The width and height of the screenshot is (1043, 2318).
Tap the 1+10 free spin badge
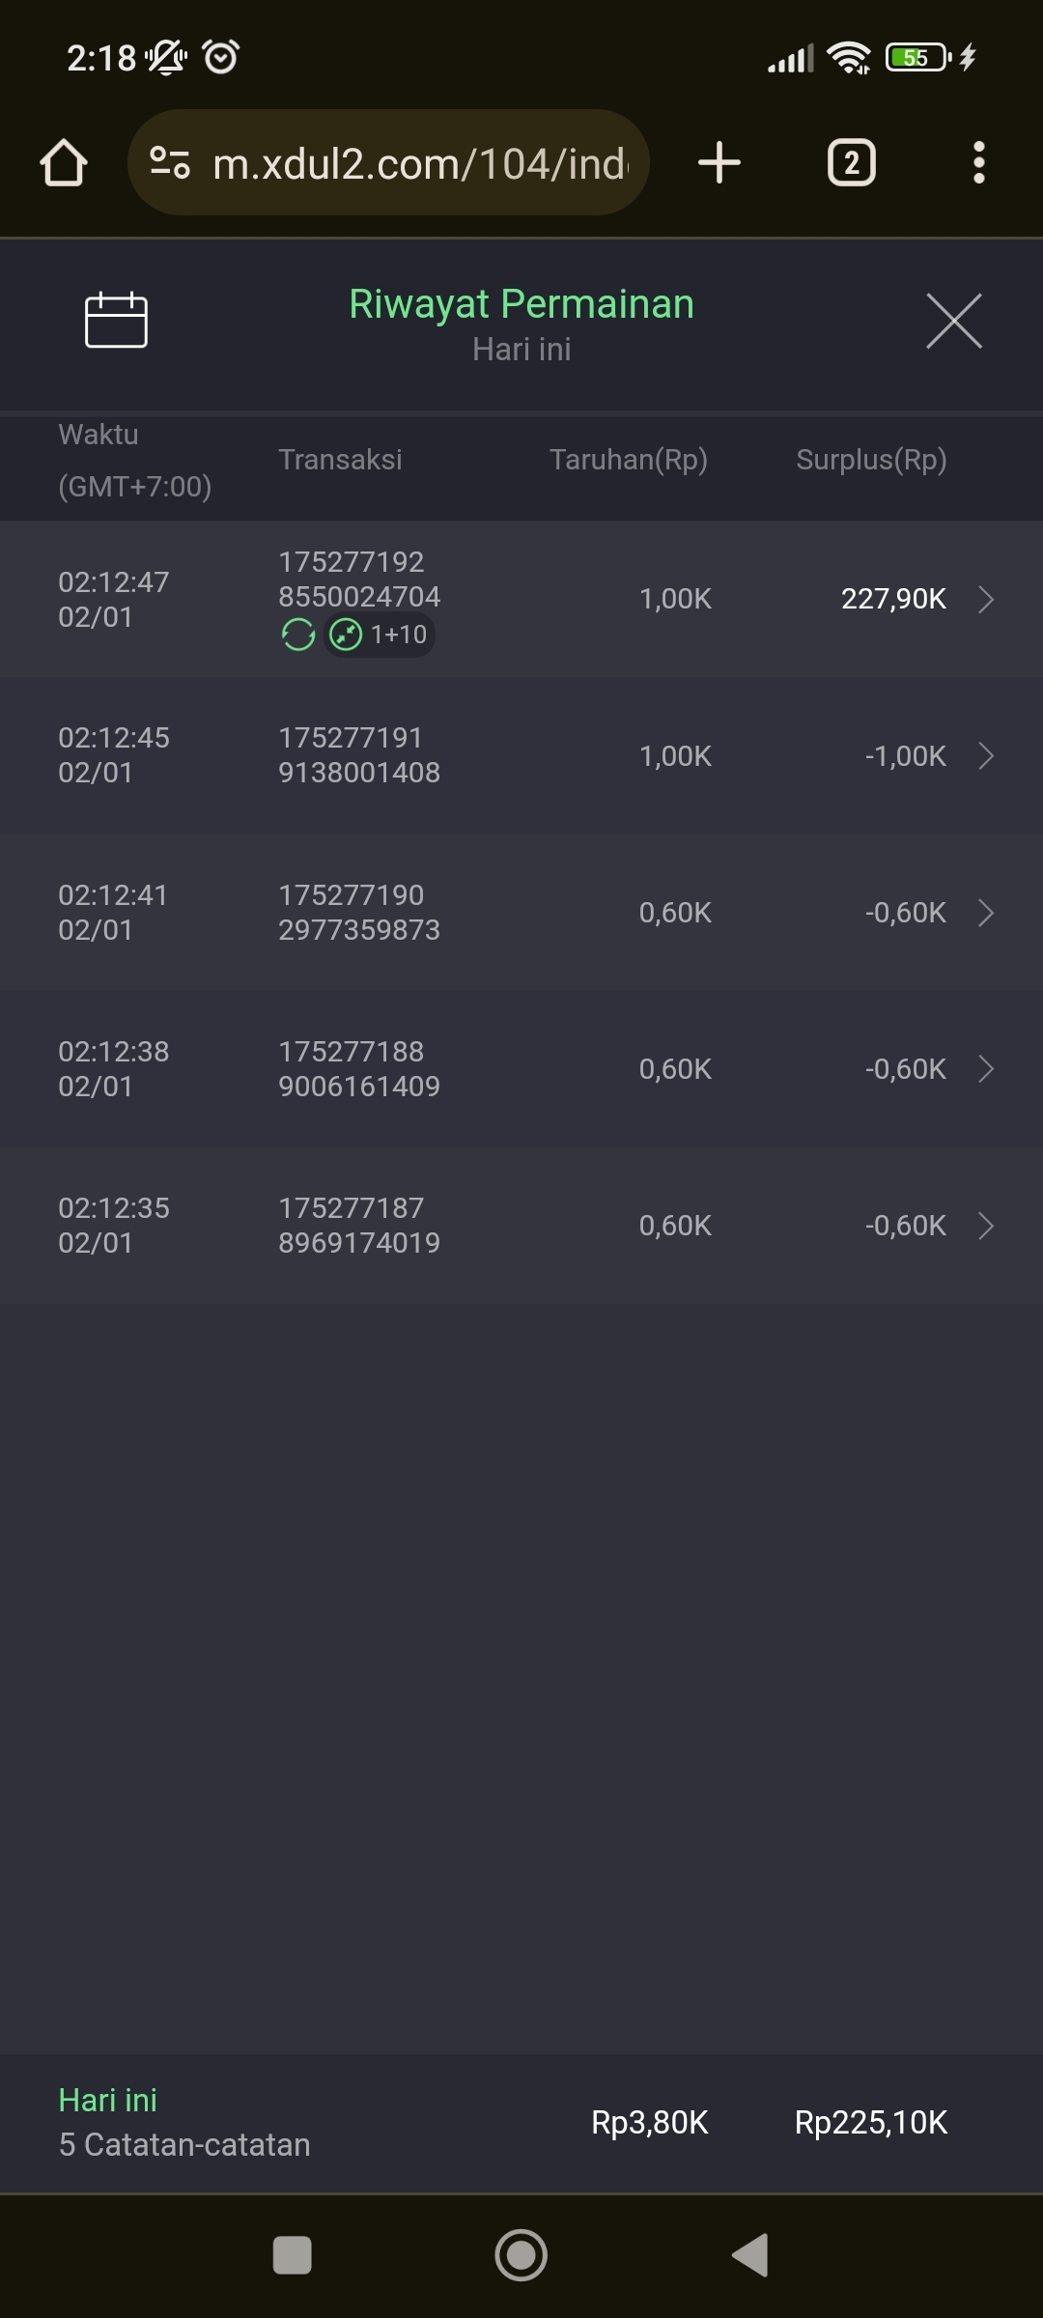[x=380, y=635]
